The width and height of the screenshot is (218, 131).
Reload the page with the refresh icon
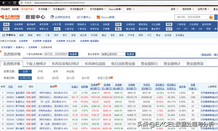coord(15,3)
